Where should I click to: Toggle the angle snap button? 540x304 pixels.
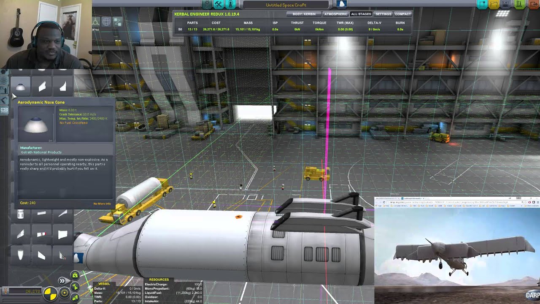pyautogui.click(x=65, y=293)
